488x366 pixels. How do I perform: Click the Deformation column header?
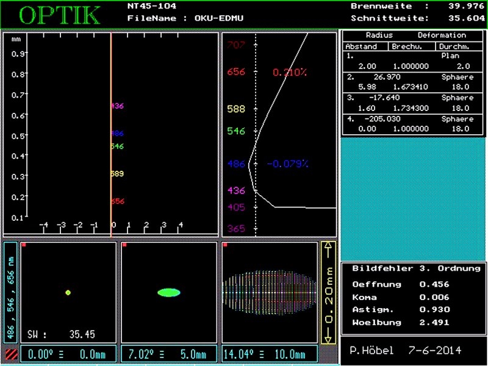coord(442,35)
